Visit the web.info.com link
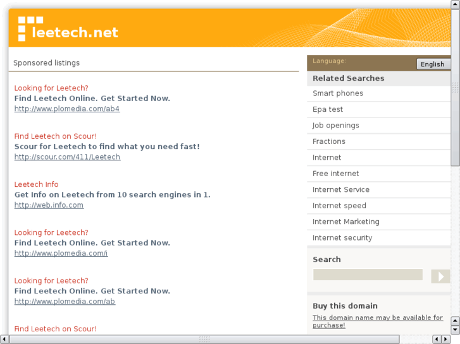460x344 pixels. [x=49, y=205]
